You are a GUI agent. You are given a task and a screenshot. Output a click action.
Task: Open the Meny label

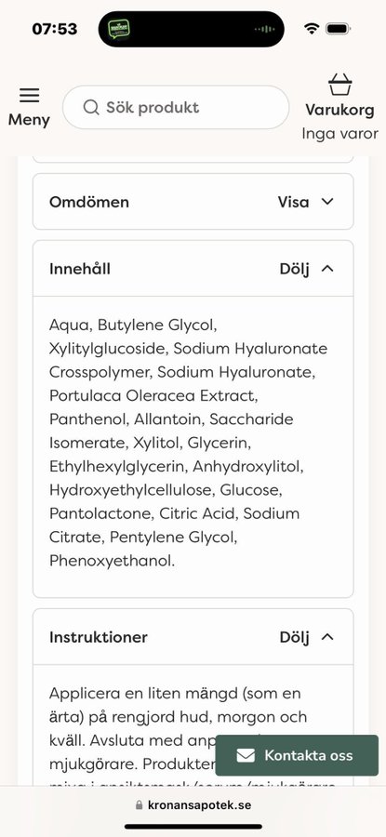pos(29,120)
